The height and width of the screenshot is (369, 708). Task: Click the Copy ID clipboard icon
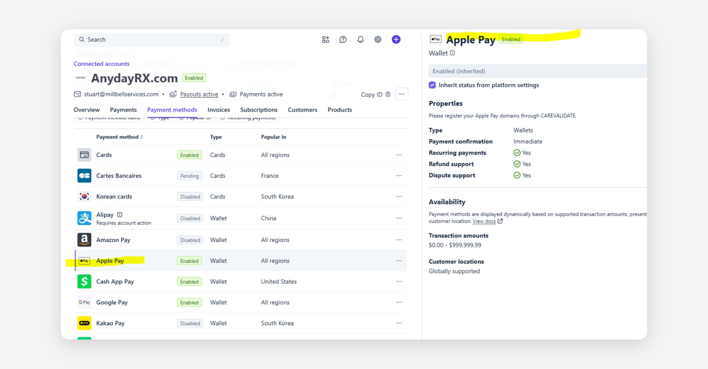(388, 94)
